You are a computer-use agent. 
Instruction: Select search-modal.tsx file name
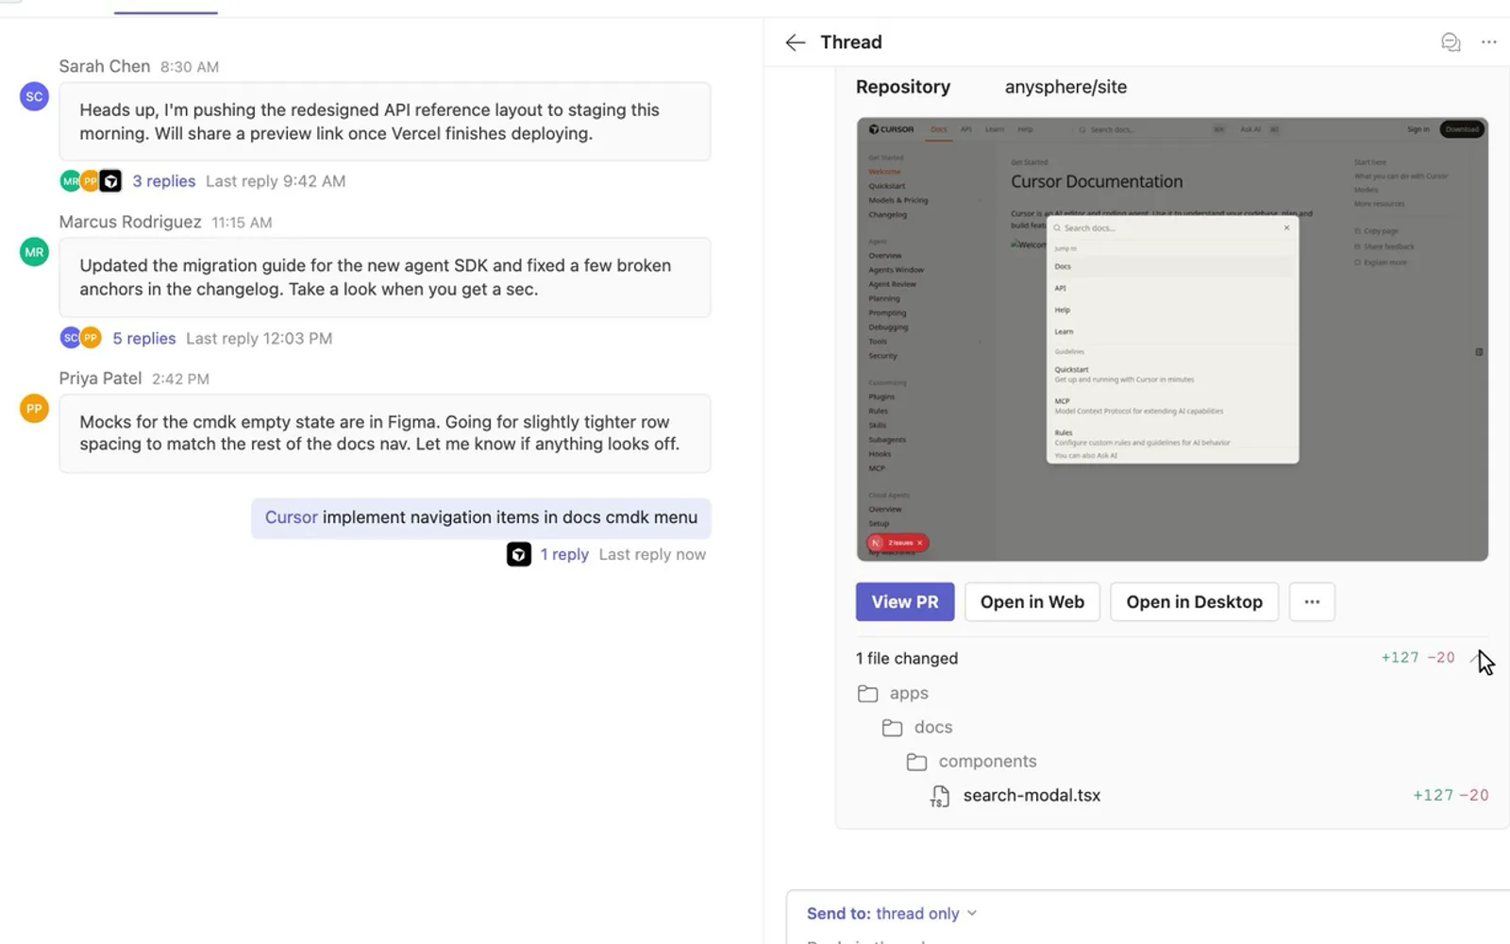point(1032,796)
